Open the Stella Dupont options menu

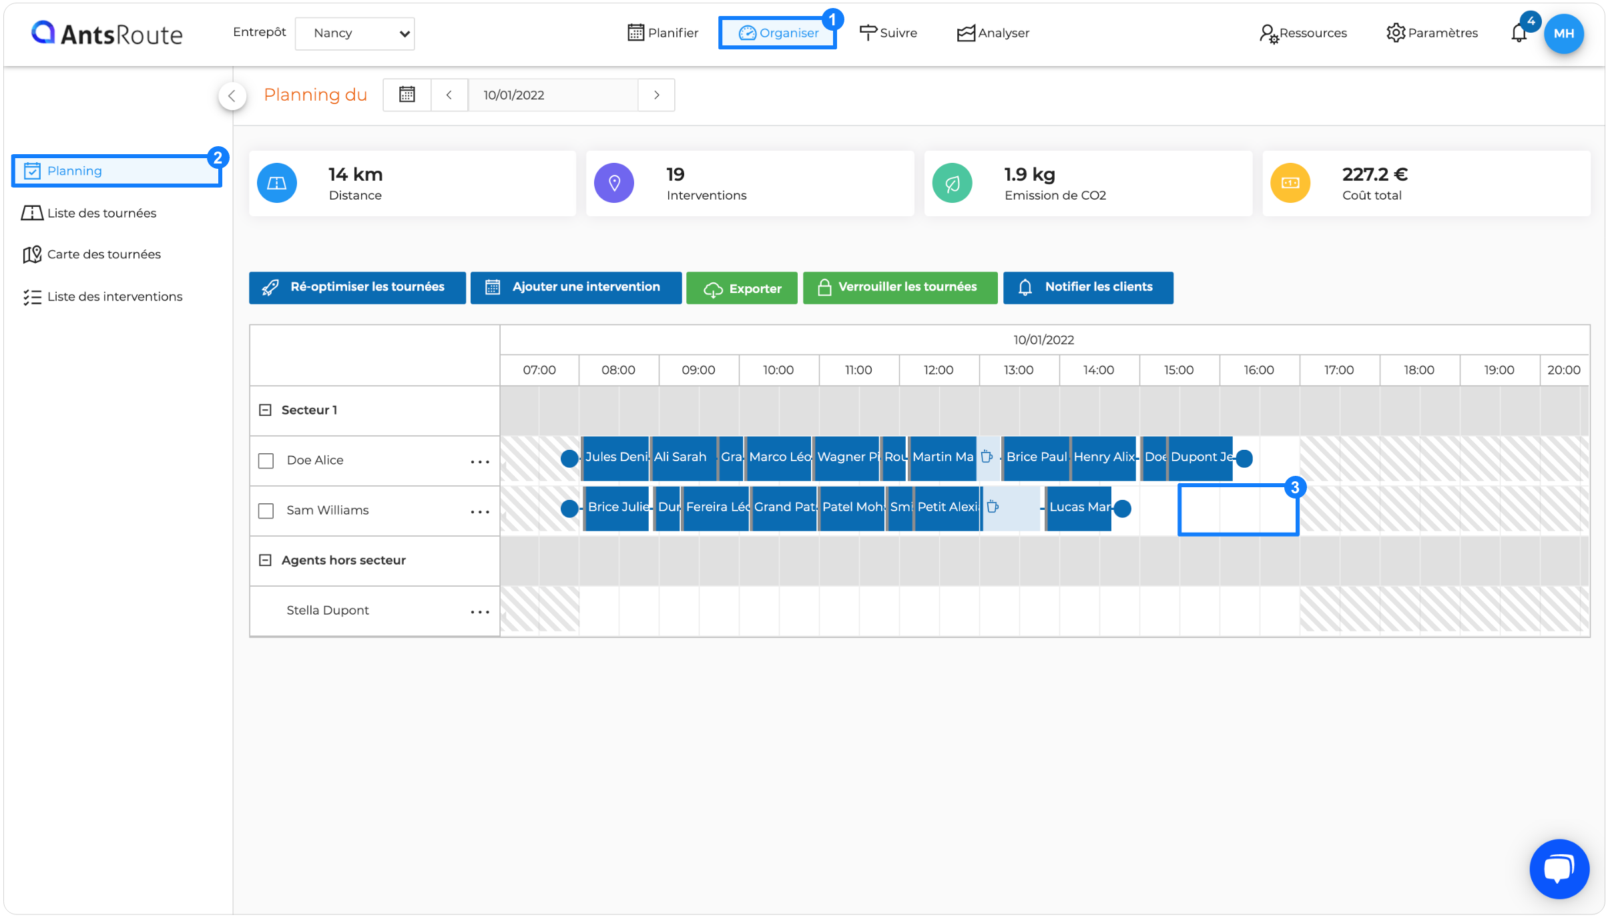point(480,611)
